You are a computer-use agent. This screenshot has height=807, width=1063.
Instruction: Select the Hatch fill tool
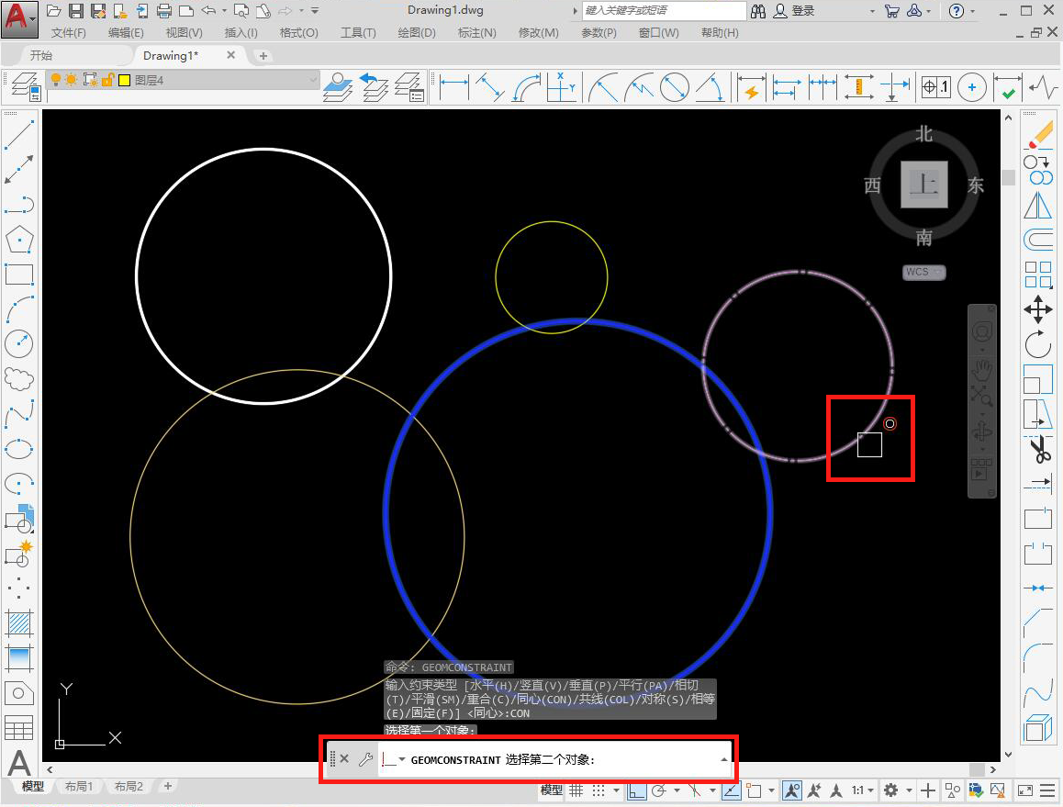tap(19, 622)
